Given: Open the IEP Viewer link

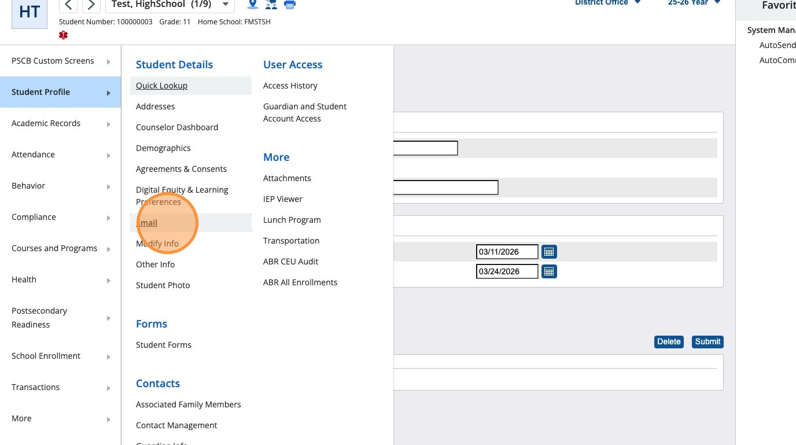Looking at the screenshot, I should tap(283, 199).
